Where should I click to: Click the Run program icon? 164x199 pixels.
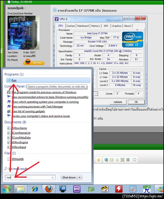tap(9, 80)
